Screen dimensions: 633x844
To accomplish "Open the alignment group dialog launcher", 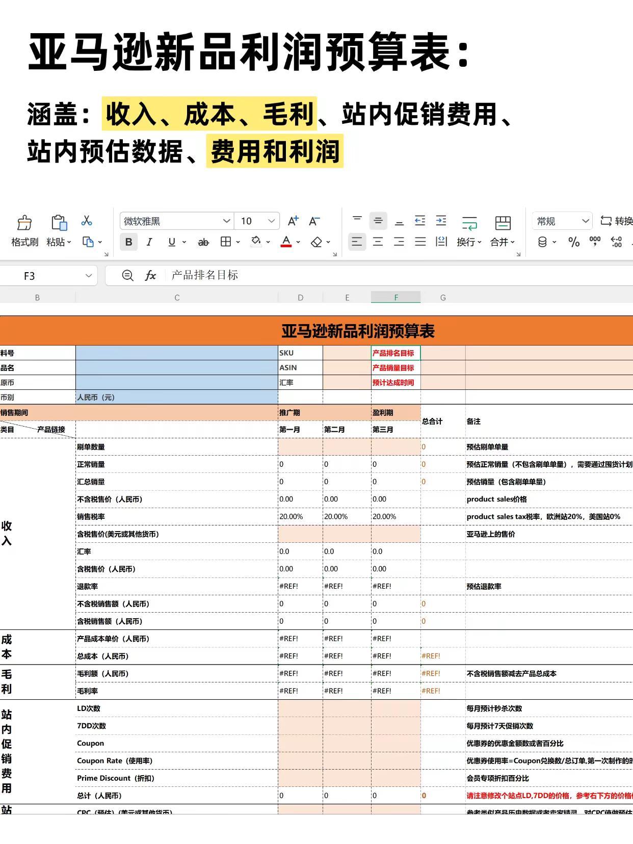I will pyautogui.click(x=518, y=254).
